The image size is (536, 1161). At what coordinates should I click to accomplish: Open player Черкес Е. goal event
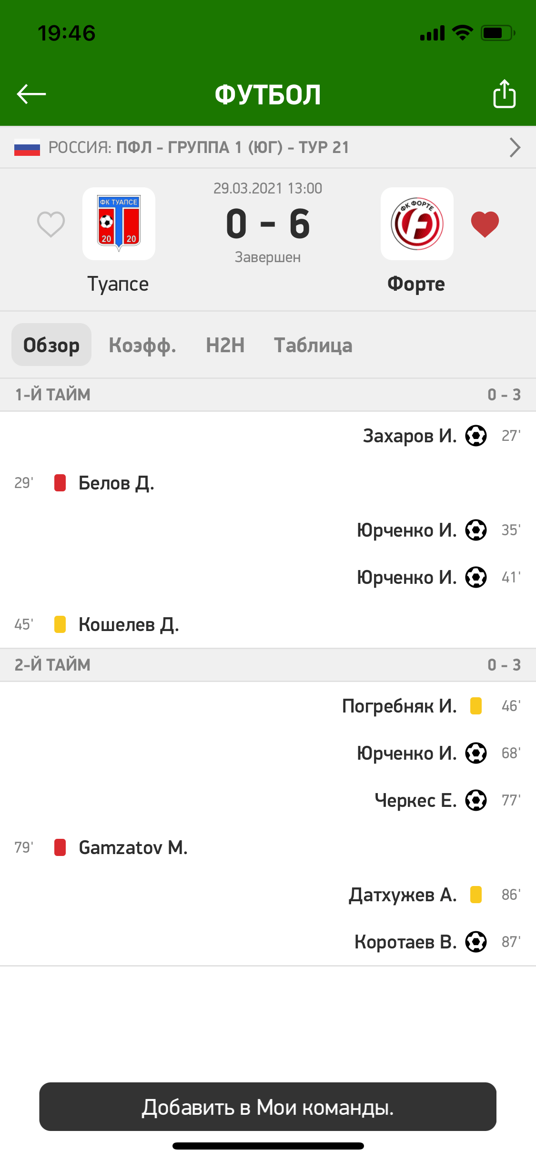click(415, 800)
